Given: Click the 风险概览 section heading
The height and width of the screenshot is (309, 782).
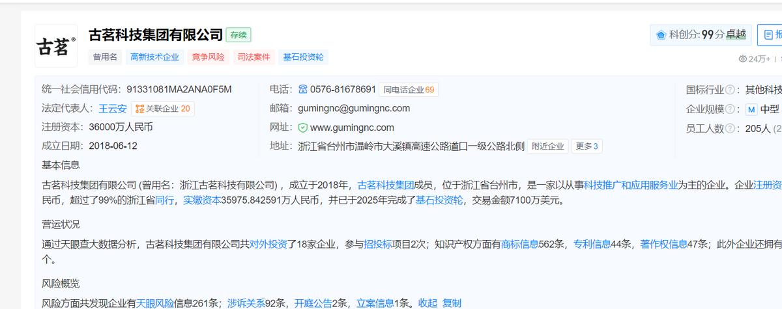Looking at the screenshot, I should pyautogui.click(x=61, y=284).
